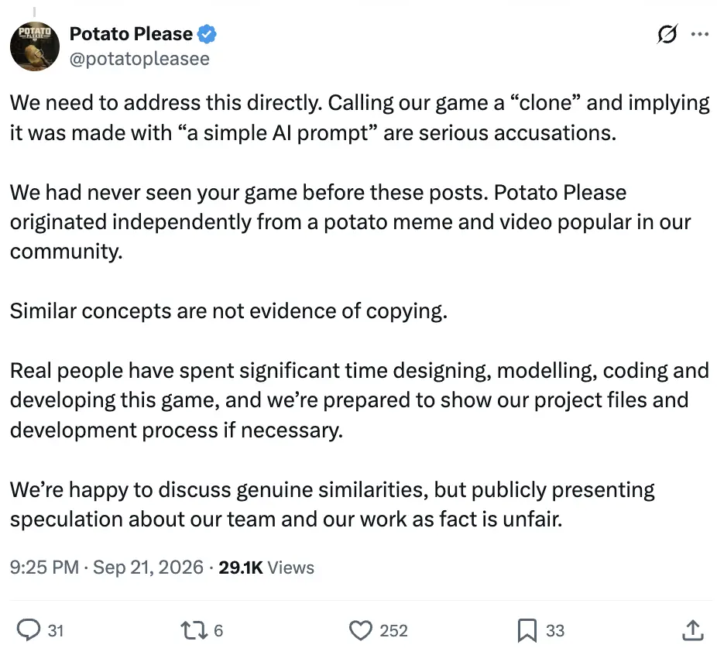Open the Grok explain icon
This screenshot has width=717, height=655.
pyautogui.click(x=667, y=34)
